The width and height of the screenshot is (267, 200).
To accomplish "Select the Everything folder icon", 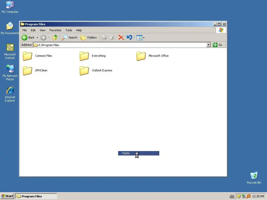I will (84, 56).
